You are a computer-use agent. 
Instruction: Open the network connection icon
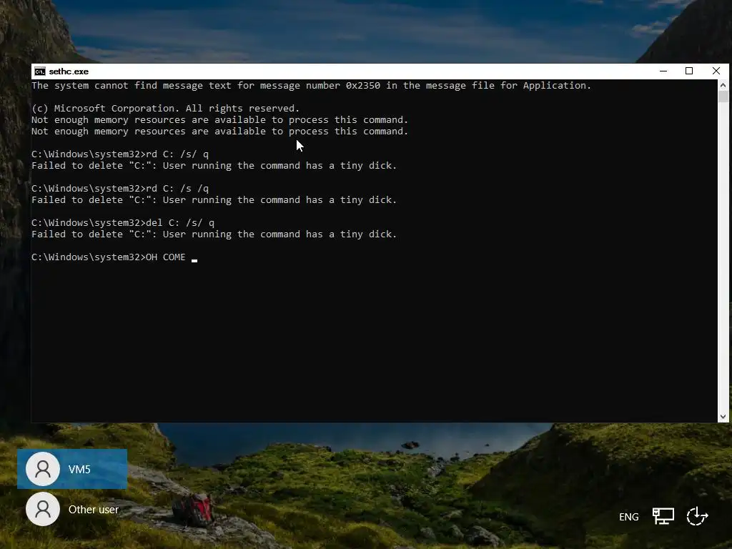pos(663,516)
